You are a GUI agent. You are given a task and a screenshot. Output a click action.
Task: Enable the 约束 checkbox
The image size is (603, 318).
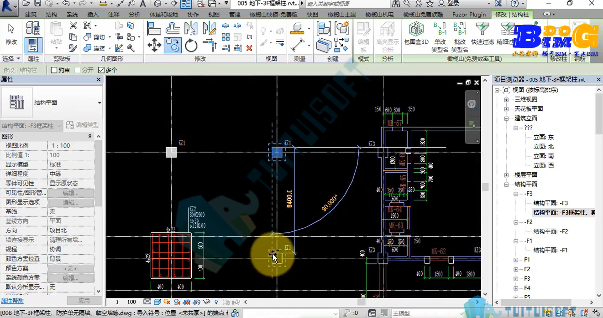pos(54,70)
